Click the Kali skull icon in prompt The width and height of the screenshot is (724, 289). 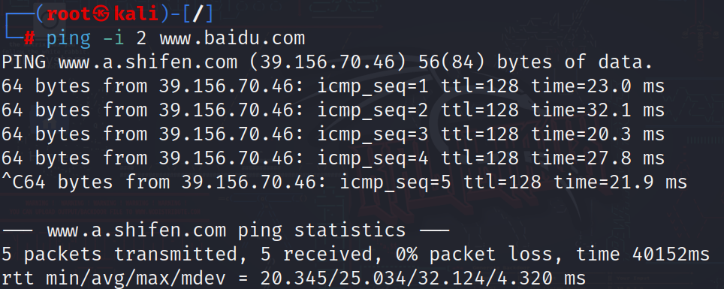(102, 14)
